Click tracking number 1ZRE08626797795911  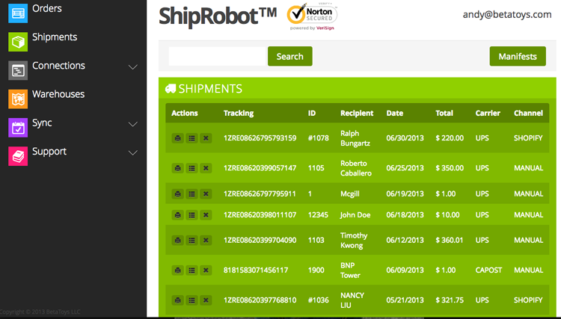pyautogui.click(x=260, y=194)
